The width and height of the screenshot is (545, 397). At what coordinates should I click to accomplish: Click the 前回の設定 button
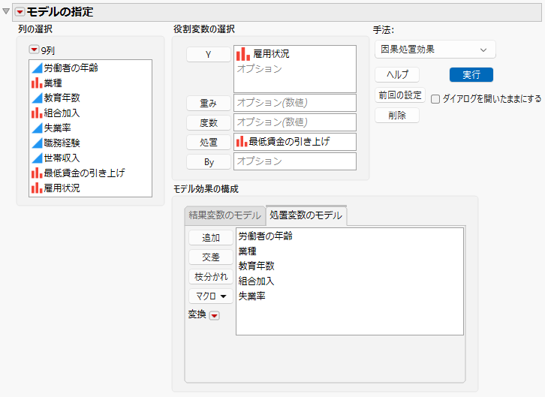pyautogui.click(x=400, y=95)
